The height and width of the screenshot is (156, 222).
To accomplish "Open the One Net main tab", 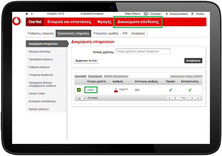I will (35, 22).
